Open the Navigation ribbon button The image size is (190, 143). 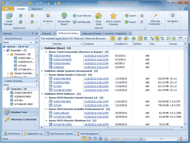point(173,18)
